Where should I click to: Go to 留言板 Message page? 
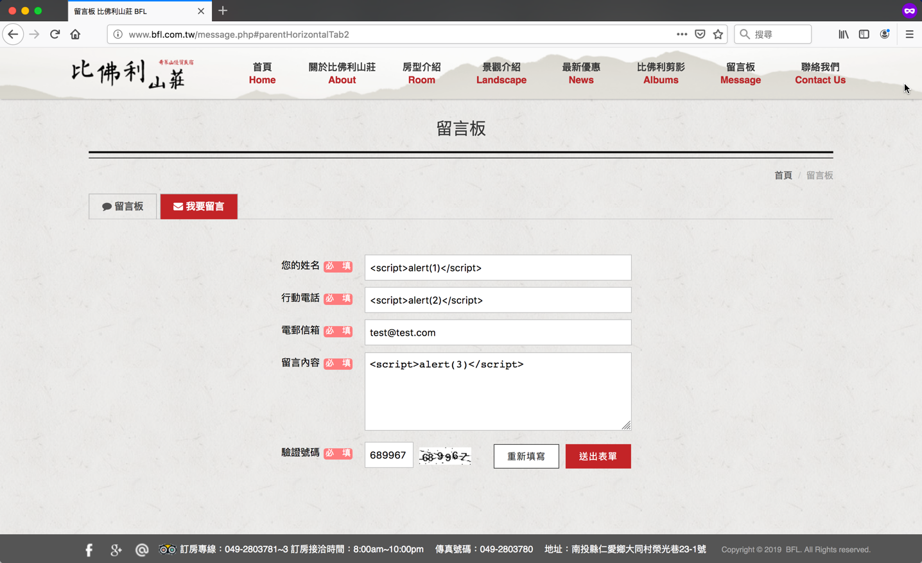click(740, 73)
